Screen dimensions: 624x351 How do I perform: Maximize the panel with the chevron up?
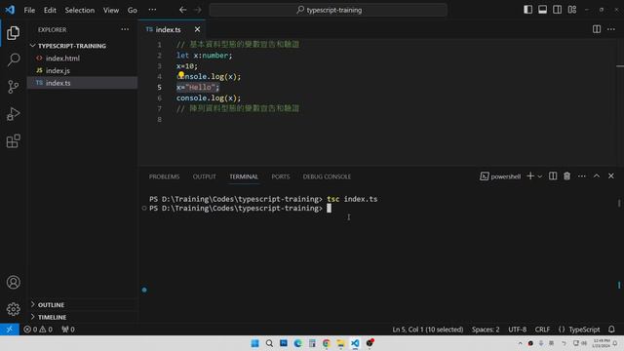tap(597, 175)
